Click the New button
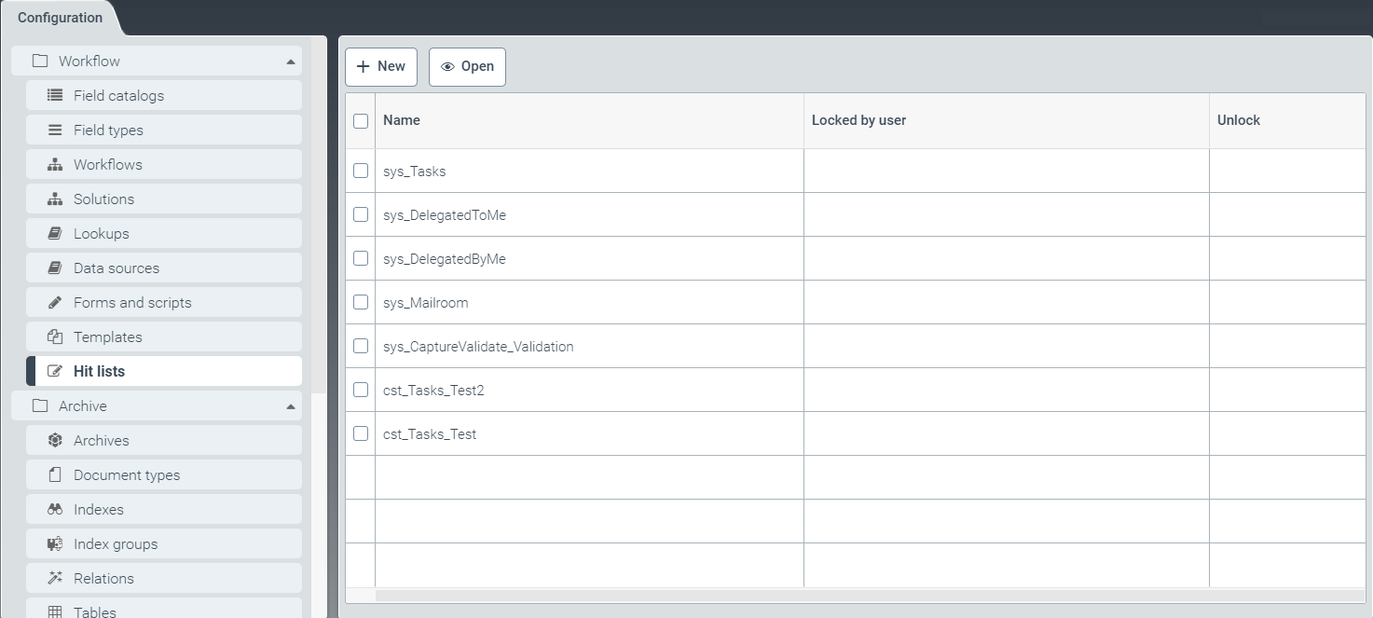Screen dimensions: 1373x618 click(x=381, y=66)
